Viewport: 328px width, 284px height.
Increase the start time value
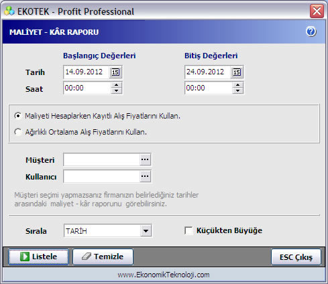[x=116, y=85]
